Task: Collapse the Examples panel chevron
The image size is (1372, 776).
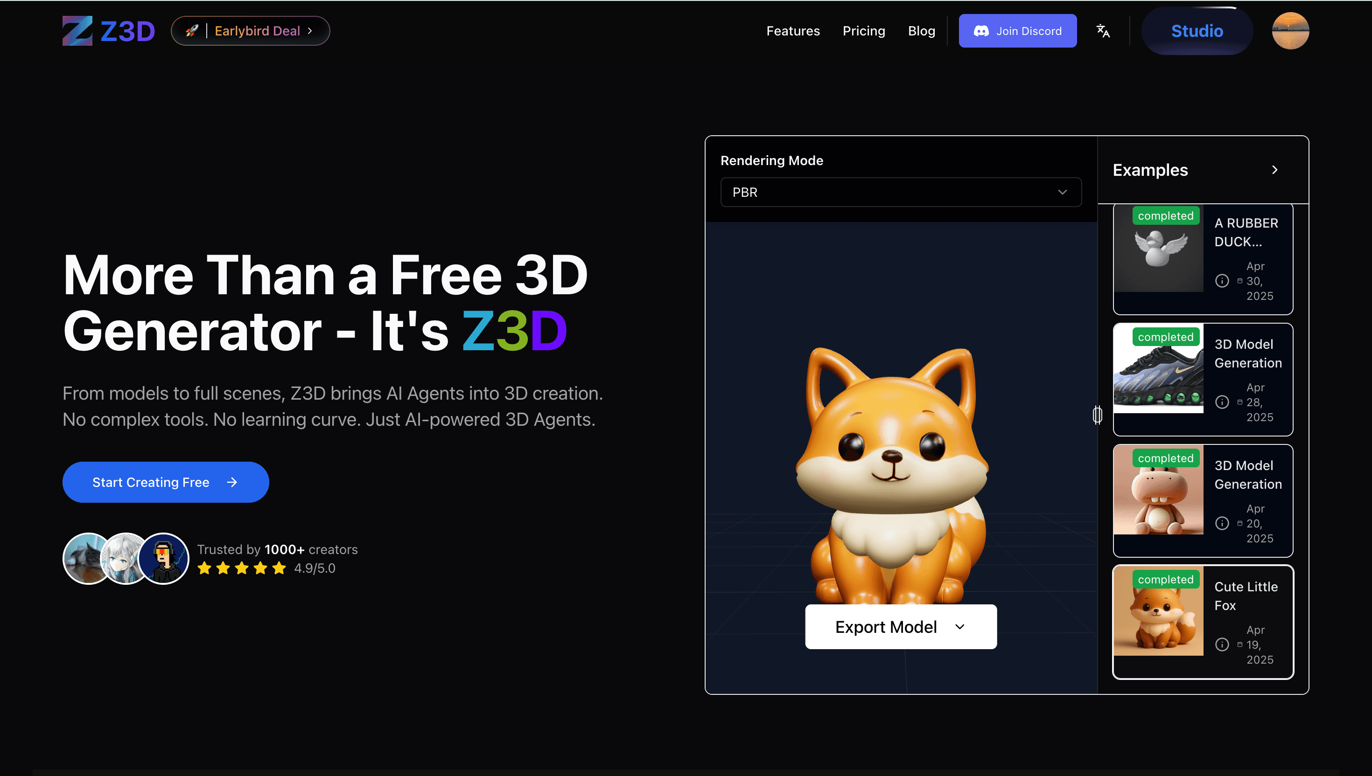Action: tap(1274, 169)
